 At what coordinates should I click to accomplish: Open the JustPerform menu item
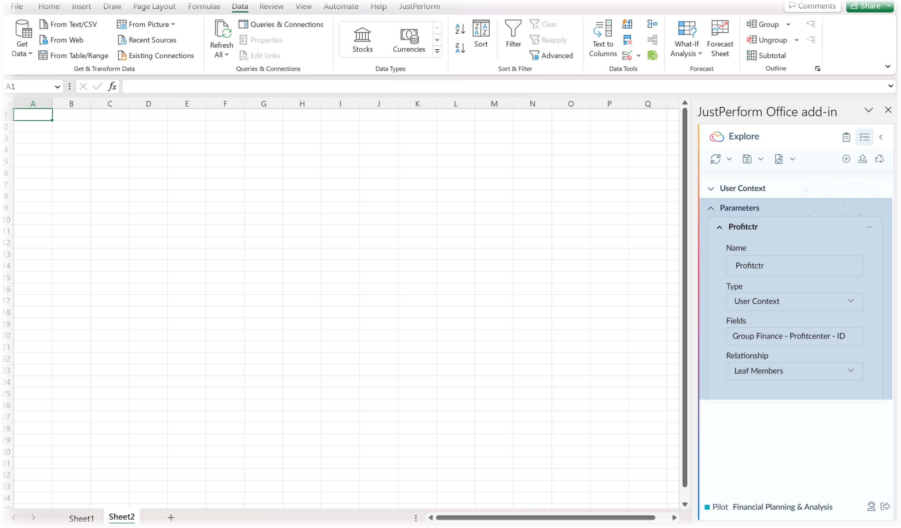pos(419,6)
